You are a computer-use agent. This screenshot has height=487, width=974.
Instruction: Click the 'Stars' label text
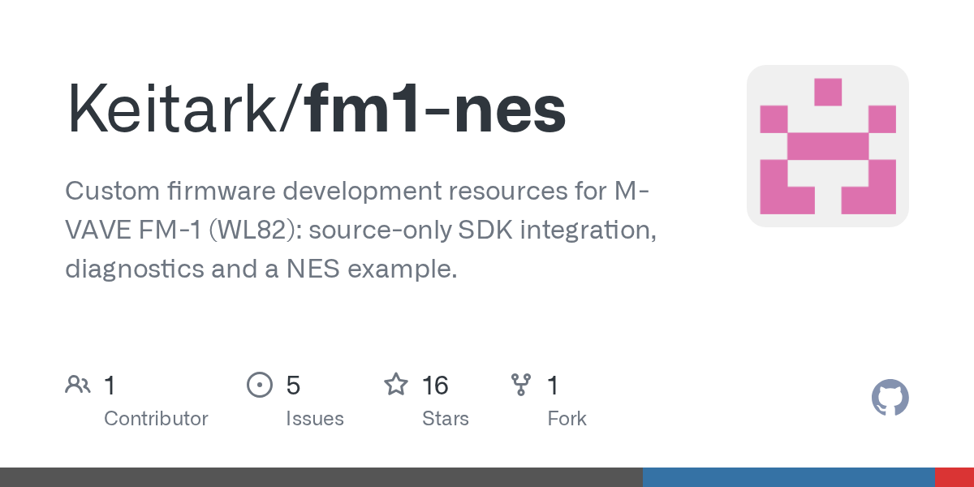pos(446,419)
